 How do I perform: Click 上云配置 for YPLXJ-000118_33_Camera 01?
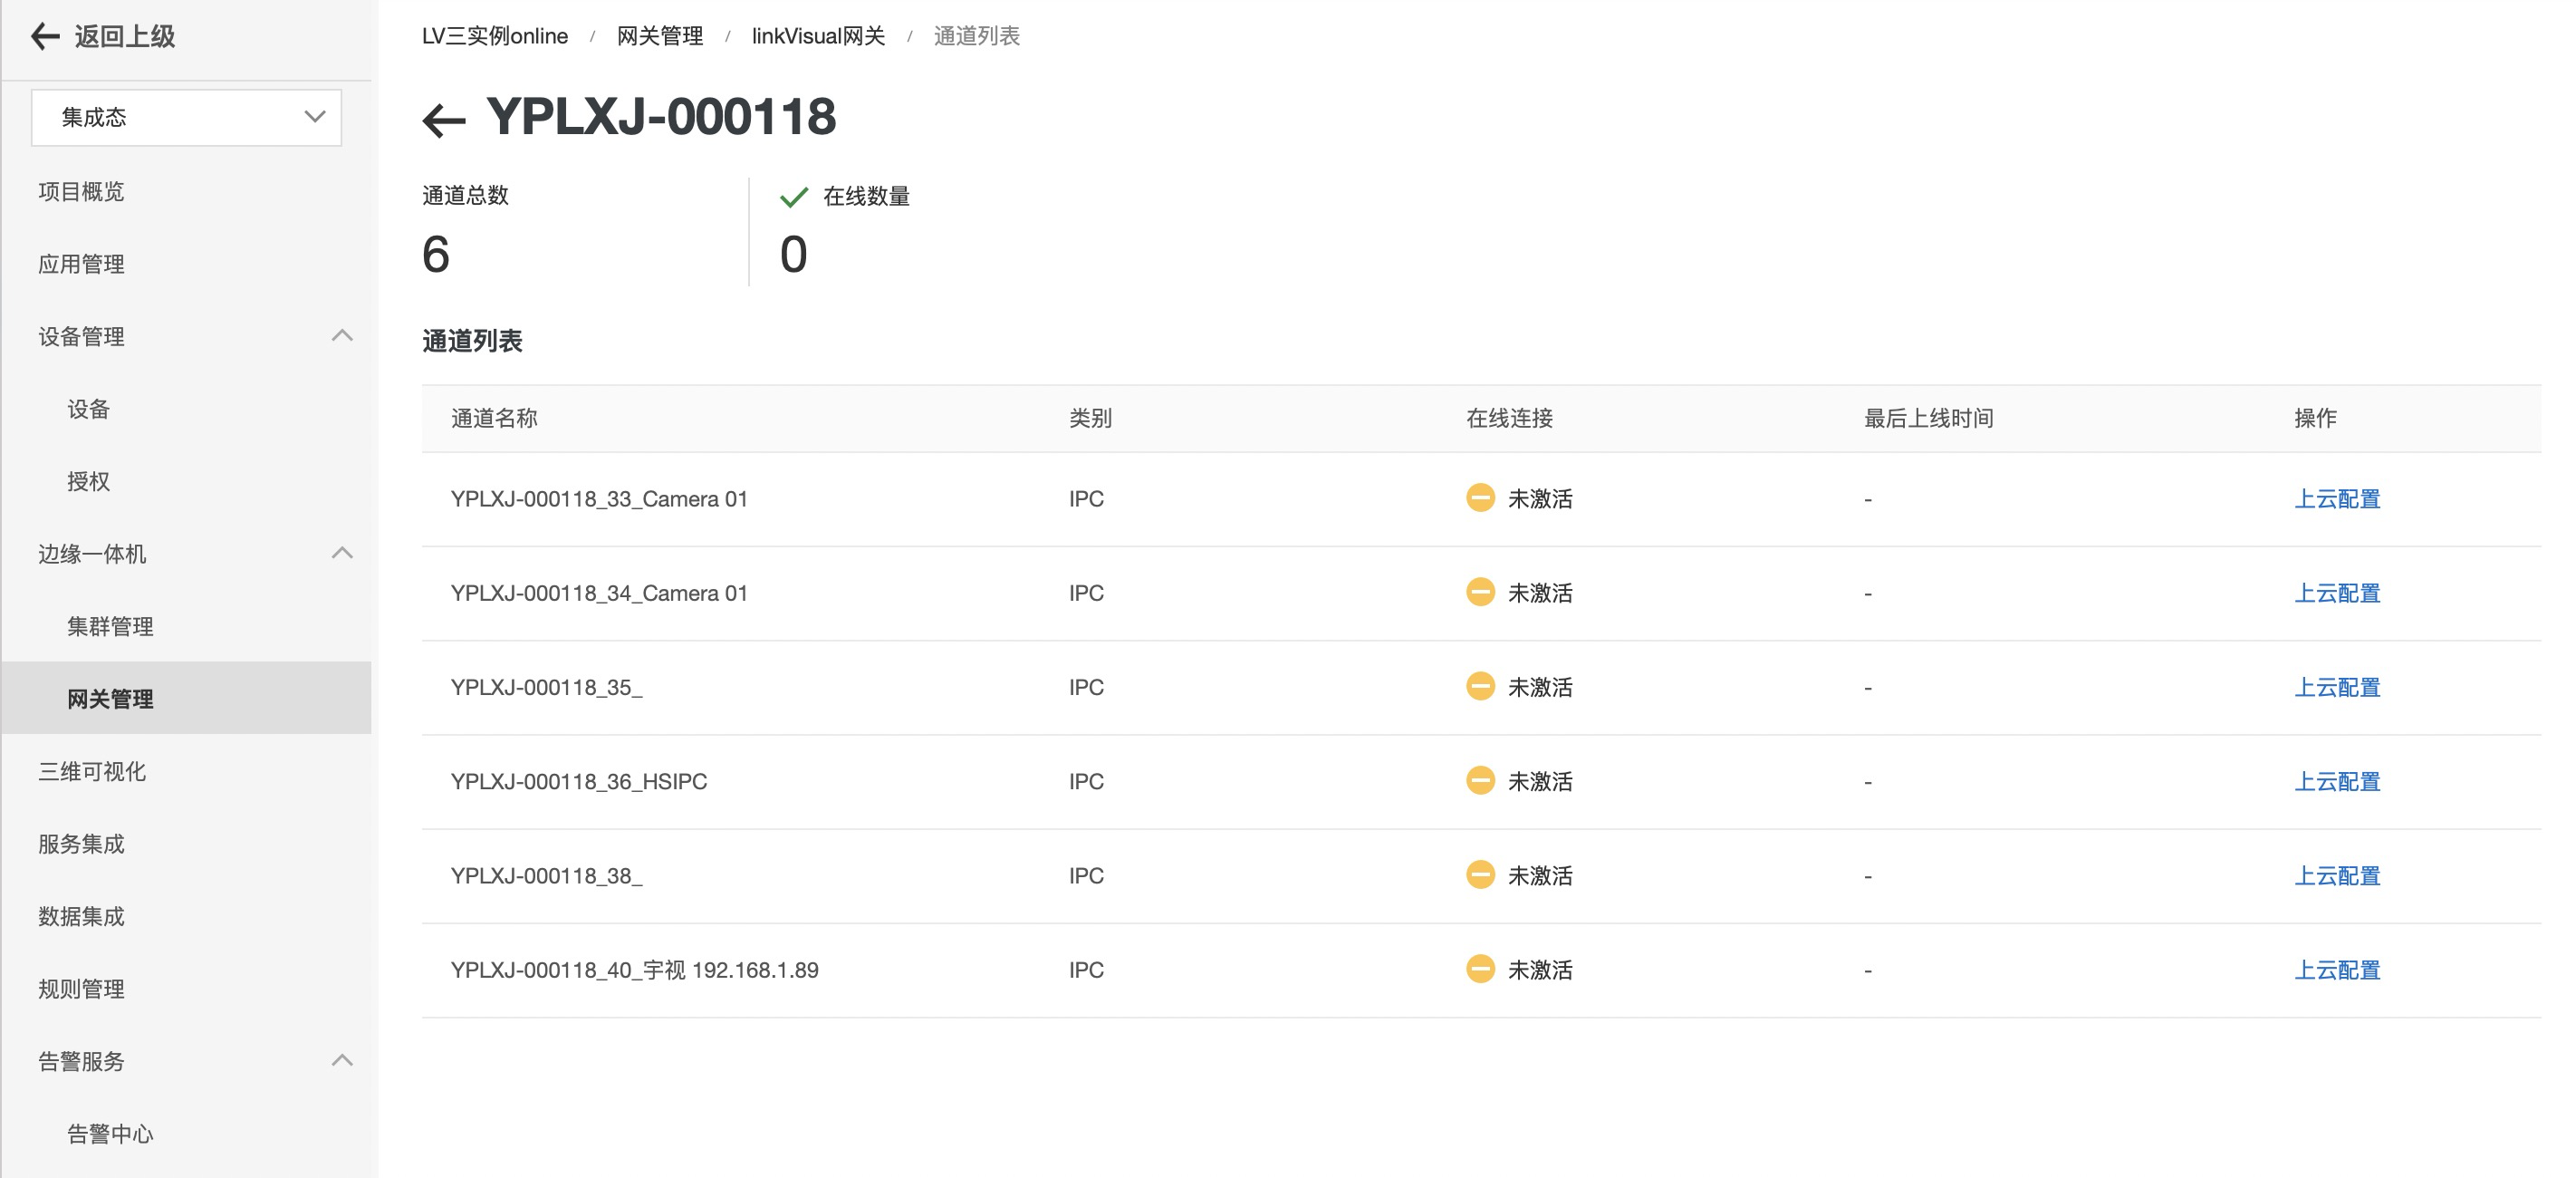(2337, 498)
